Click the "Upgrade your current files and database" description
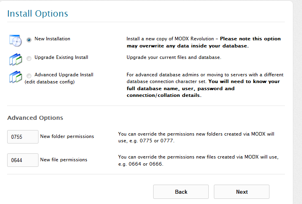The height and width of the screenshot is (204, 302). pyautogui.click(x=173, y=57)
